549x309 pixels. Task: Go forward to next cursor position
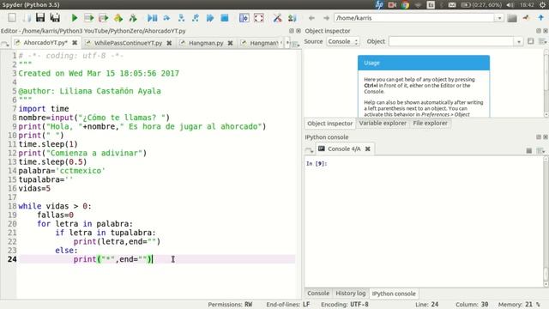click(326, 18)
